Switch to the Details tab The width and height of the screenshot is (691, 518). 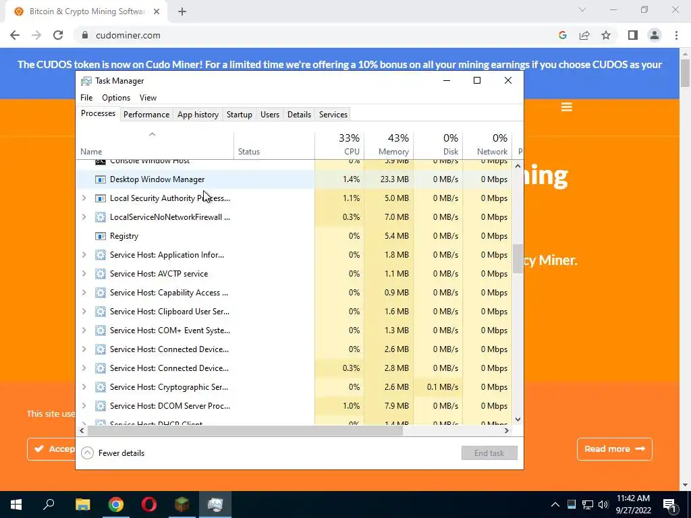tap(299, 115)
